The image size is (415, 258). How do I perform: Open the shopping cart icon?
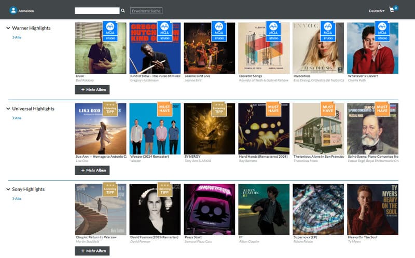392,10
